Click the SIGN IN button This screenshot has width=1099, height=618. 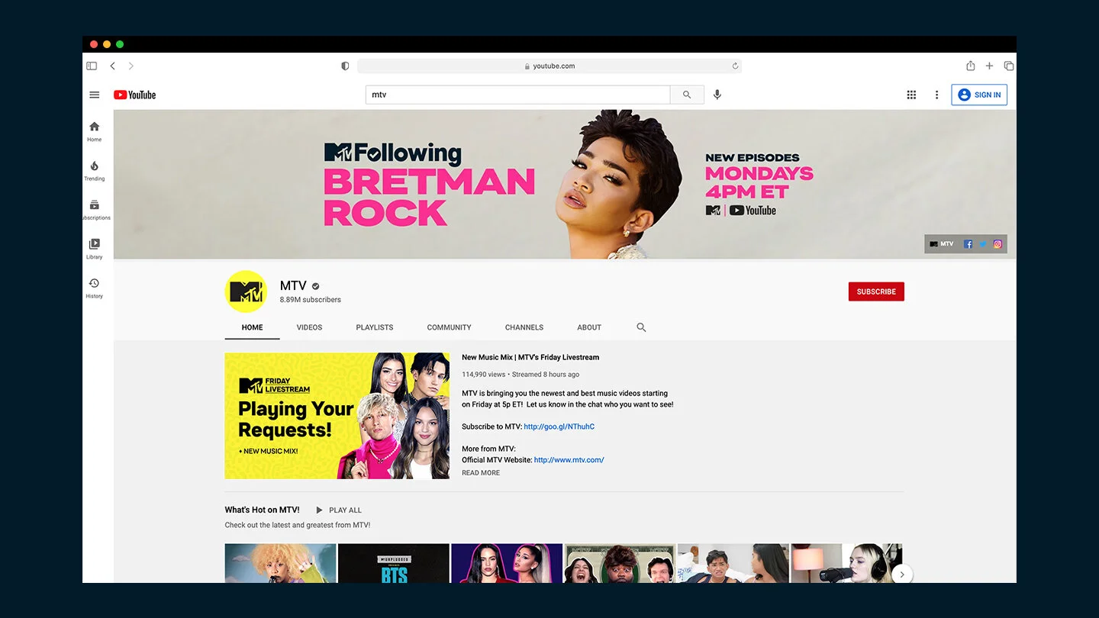979,95
